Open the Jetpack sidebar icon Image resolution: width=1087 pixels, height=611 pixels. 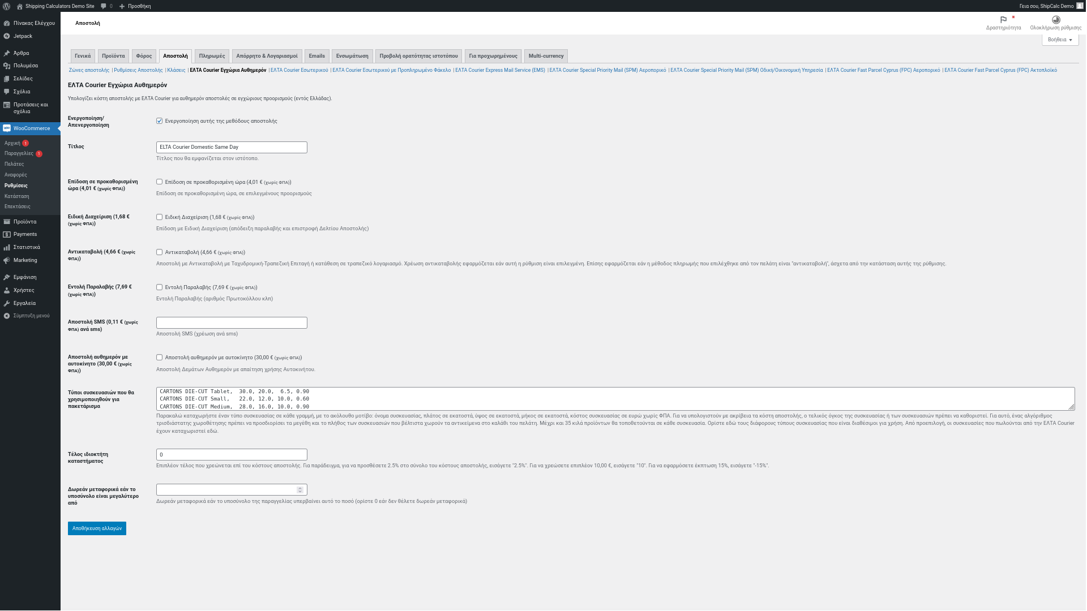[7, 36]
